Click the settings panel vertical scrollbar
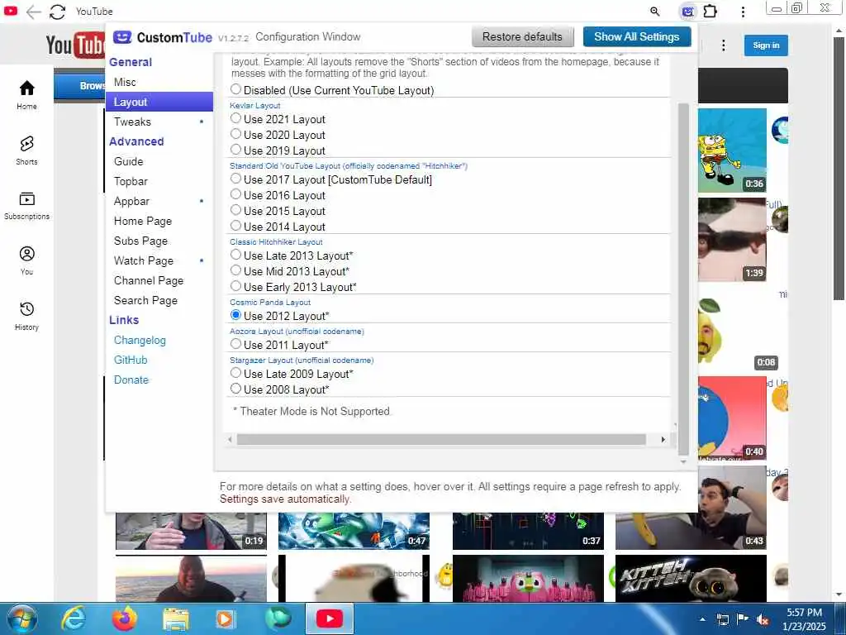The image size is (846, 635). [x=683, y=278]
